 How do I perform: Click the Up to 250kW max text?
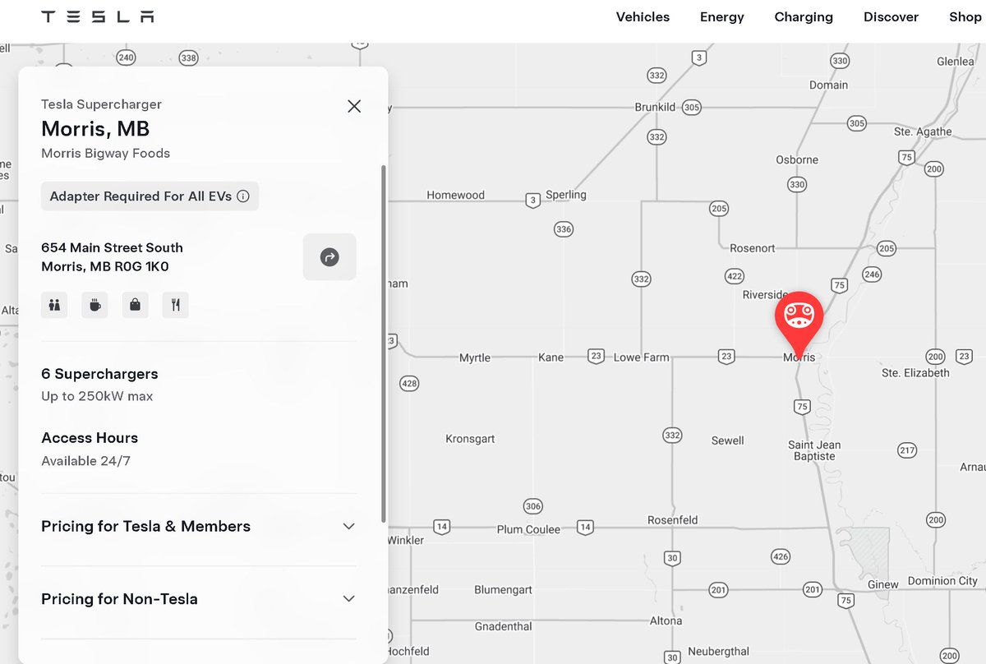click(x=97, y=396)
